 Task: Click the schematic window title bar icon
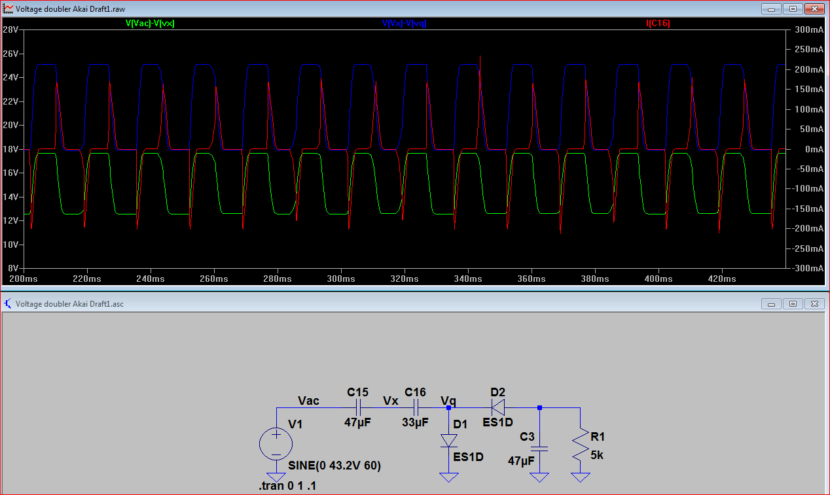pos(8,304)
